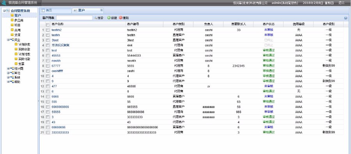Open customer link 66666666 in row 20
This screenshot has width=351, height=154.
click(x=58, y=127)
